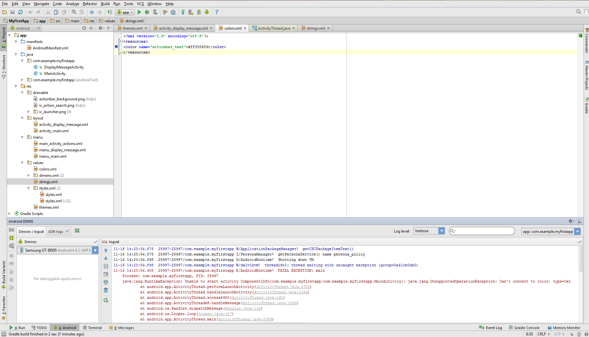Screen dimensions: 589x337
Task: Open the Refactor menu
Action: [90, 4]
